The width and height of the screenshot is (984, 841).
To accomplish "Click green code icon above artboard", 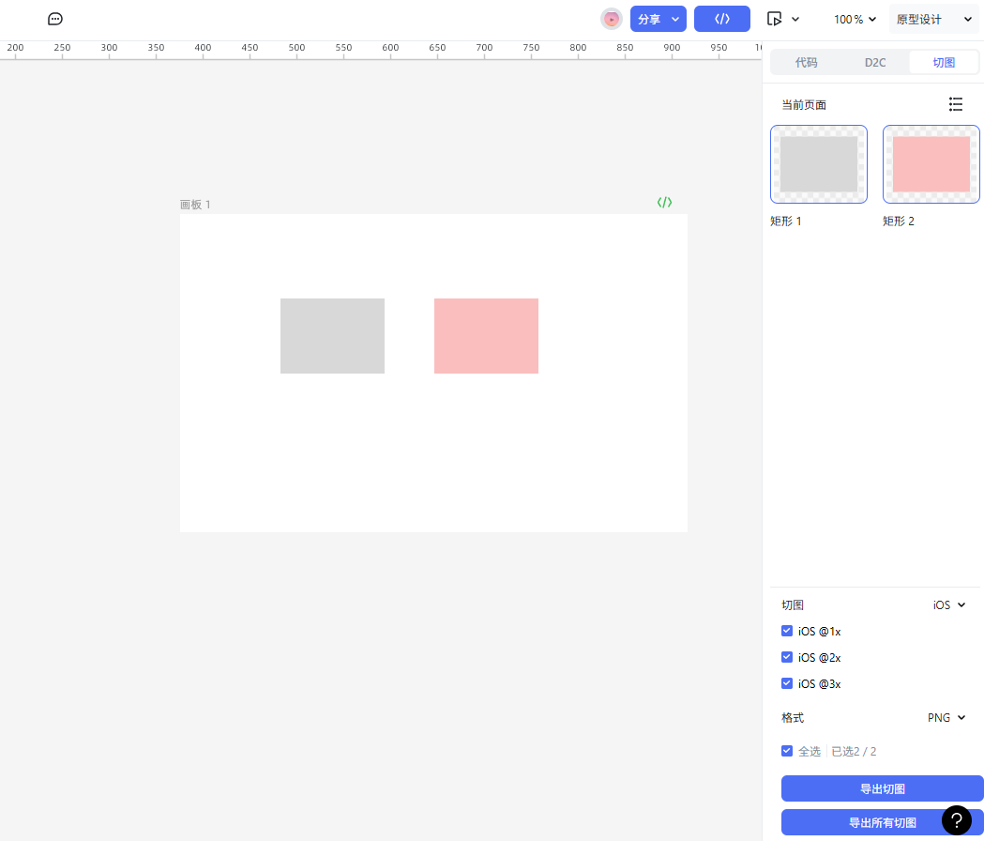I will 664,202.
